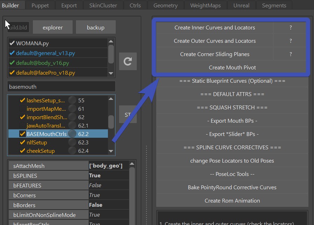The width and height of the screenshot is (314, 225).
Task: Open the Export tab
Action: pos(69,5)
